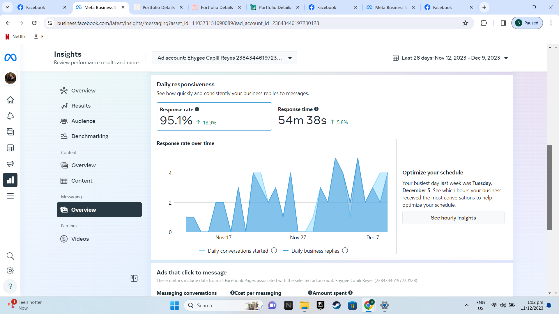Open Notifications bell icon
Viewport: 559px width, 314px height.
pyautogui.click(x=10, y=116)
